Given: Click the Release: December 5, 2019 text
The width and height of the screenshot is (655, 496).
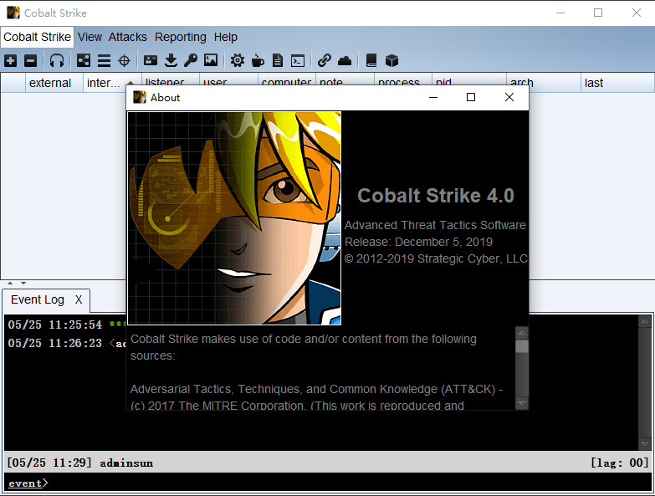Looking at the screenshot, I should point(418,242).
